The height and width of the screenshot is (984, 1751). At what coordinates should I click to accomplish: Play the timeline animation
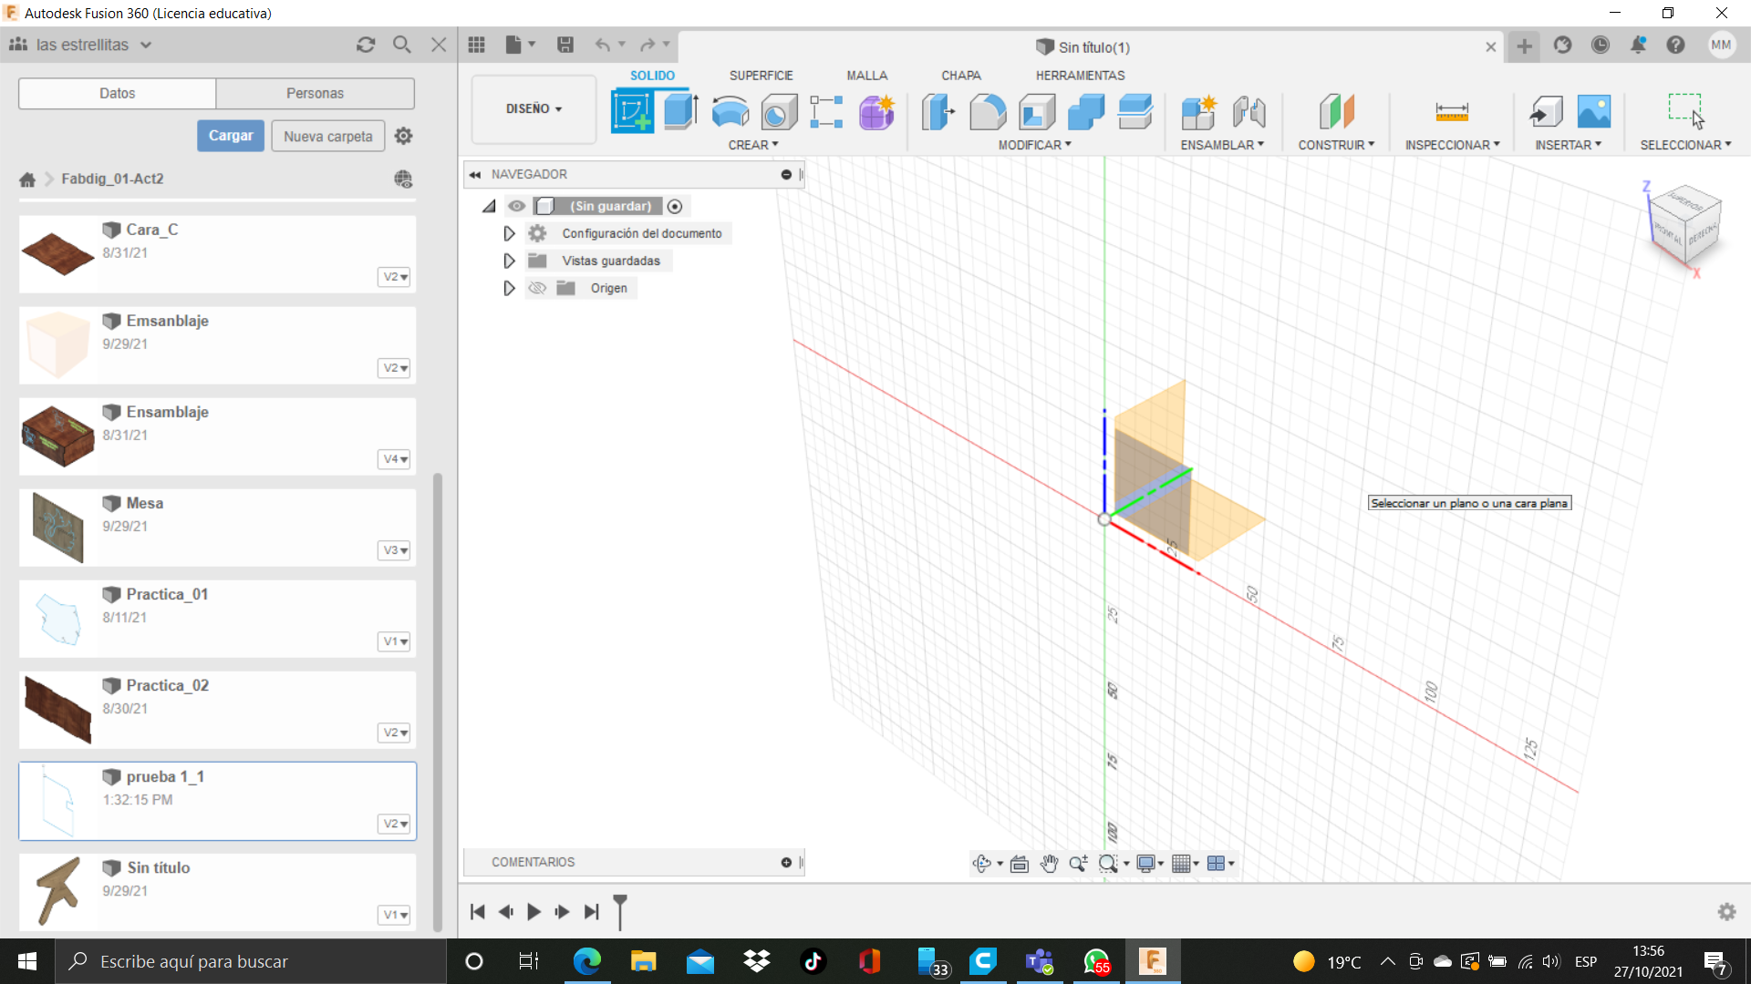tap(534, 911)
